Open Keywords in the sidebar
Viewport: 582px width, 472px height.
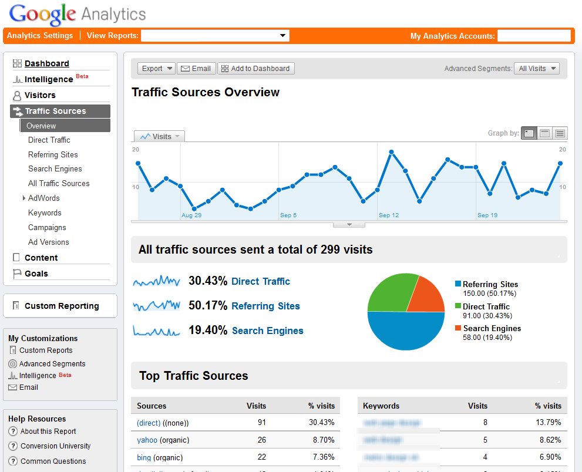click(x=45, y=213)
